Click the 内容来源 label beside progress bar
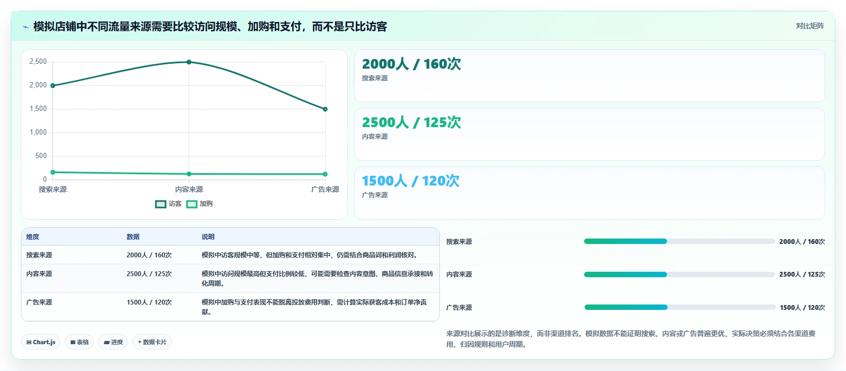The height and width of the screenshot is (371, 846). click(459, 274)
